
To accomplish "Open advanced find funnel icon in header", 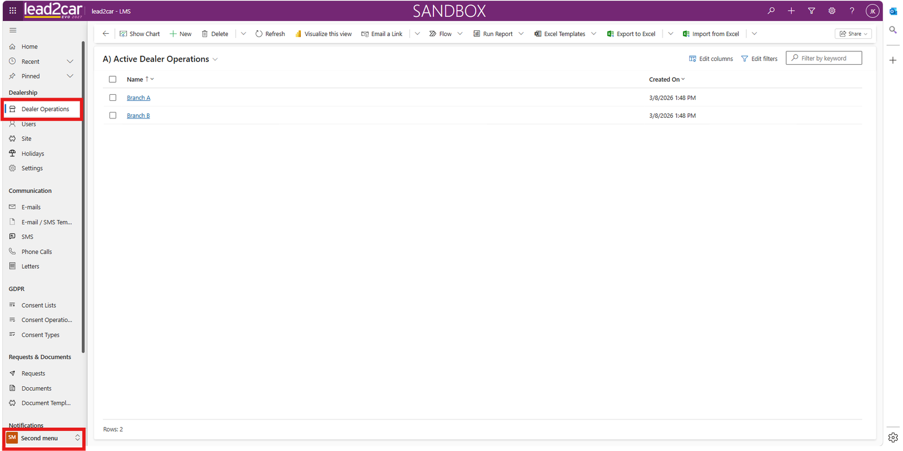I will (812, 11).
